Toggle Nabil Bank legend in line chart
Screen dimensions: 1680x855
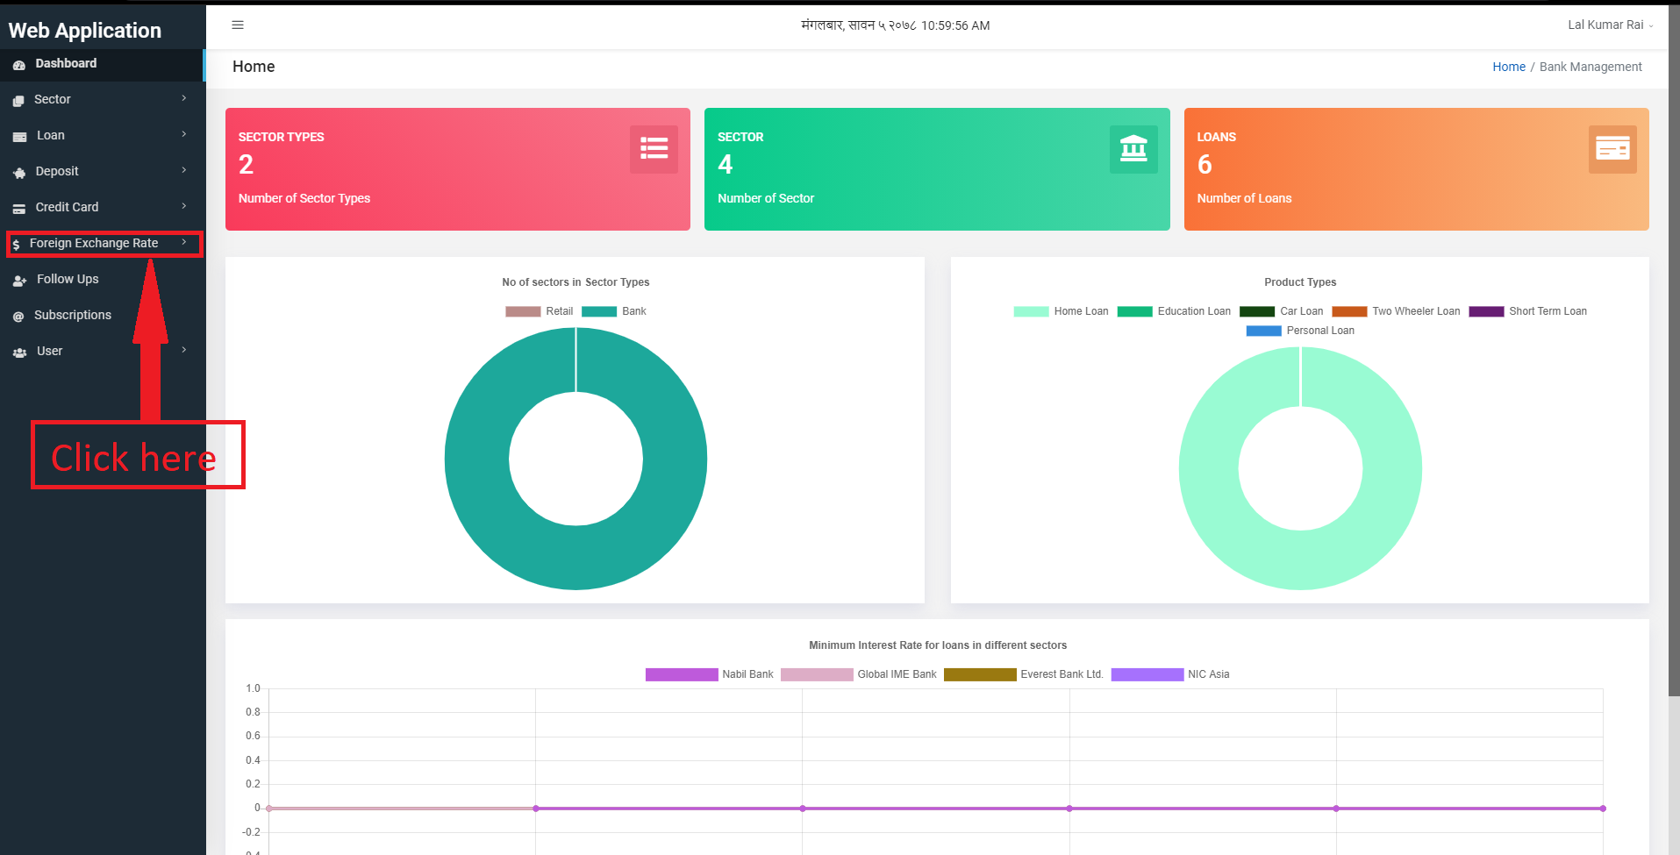709,674
